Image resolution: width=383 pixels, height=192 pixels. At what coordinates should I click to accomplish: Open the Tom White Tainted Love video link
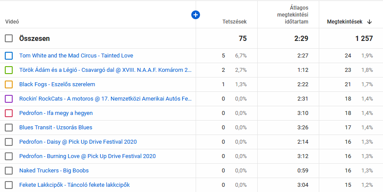click(x=76, y=56)
